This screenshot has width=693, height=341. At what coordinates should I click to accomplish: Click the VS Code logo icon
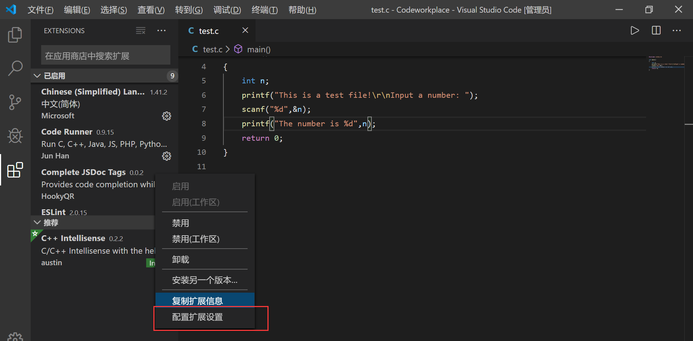(x=11, y=9)
